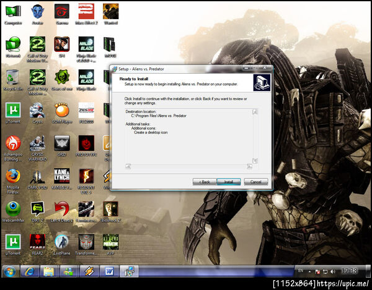This screenshot has height=290, width=372.
Task: Click the 12:38 taskbar clock
Action: (349, 271)
